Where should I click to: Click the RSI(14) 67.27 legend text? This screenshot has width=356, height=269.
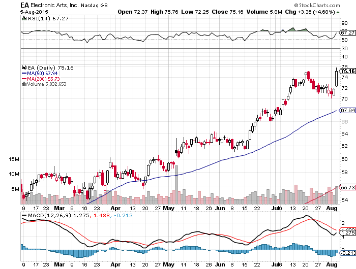48,19
